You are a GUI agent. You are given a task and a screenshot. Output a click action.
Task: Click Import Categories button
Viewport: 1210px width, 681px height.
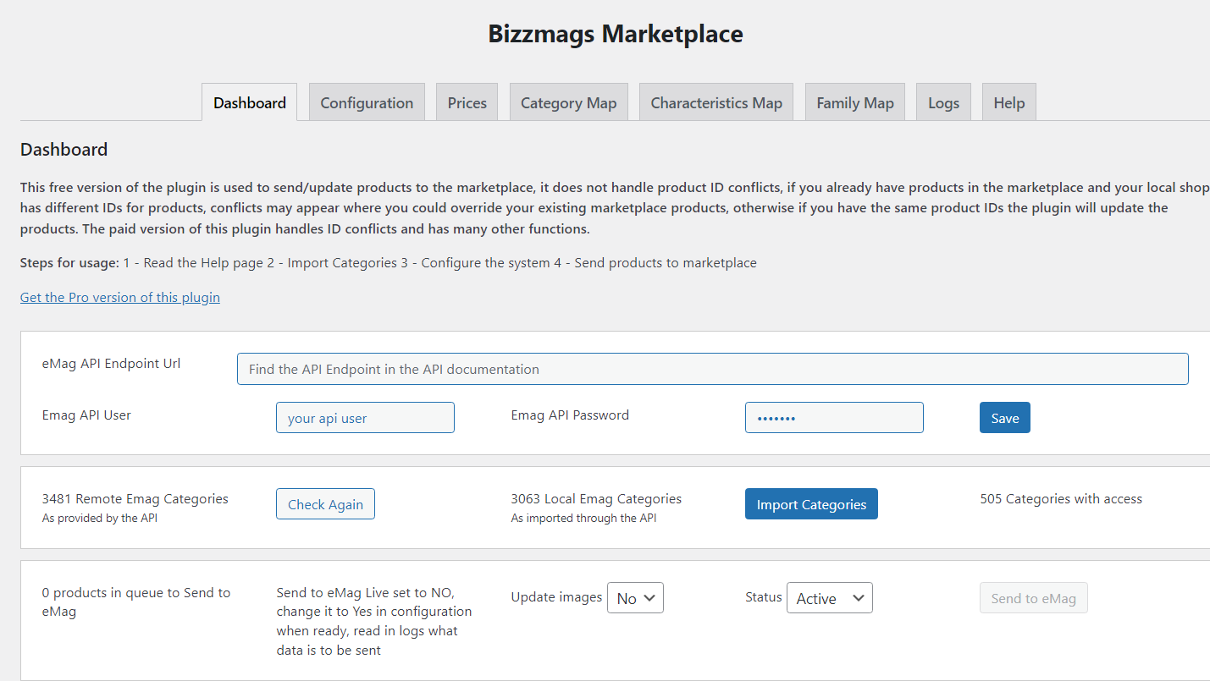[x=811, y=504]
